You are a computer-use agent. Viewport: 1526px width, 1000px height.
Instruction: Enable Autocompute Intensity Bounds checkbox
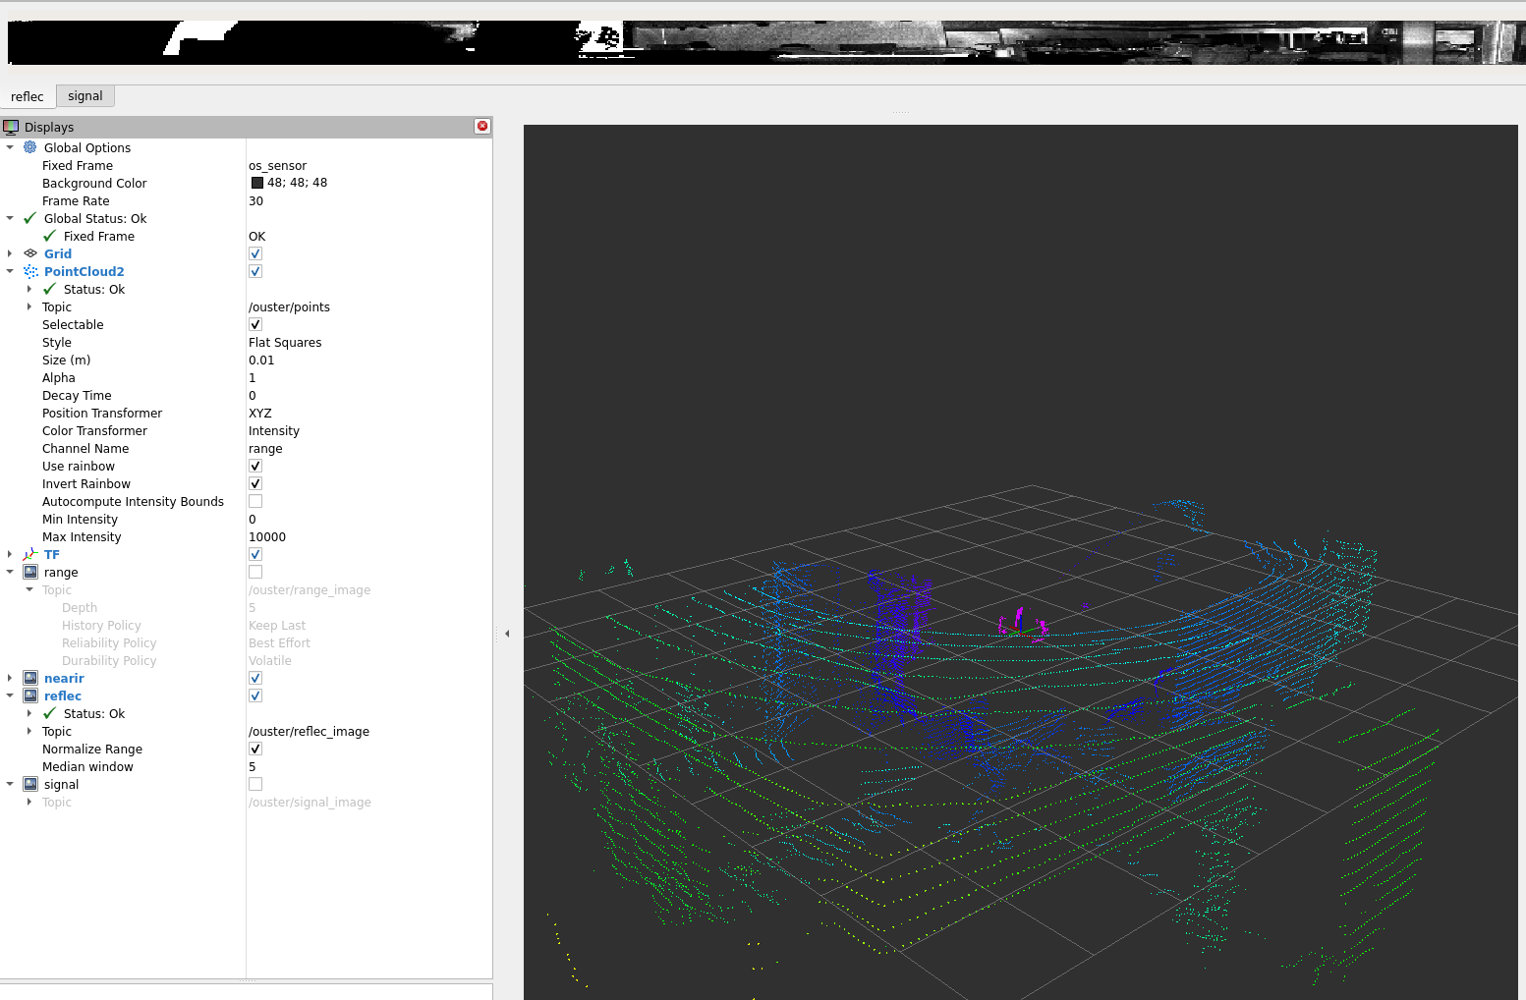255,501
